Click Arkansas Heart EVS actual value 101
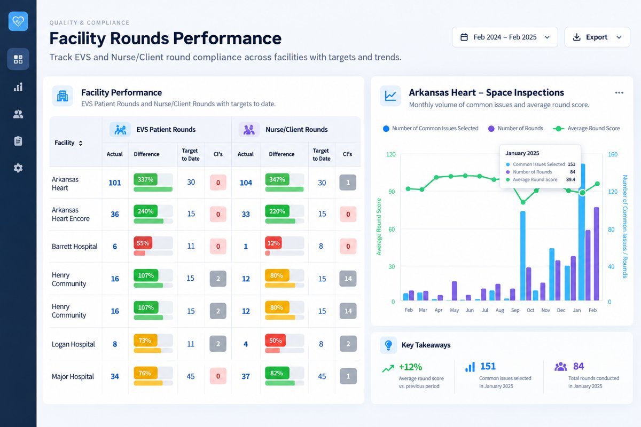This screenshot has width=641, height=427. tap(115, 183)
